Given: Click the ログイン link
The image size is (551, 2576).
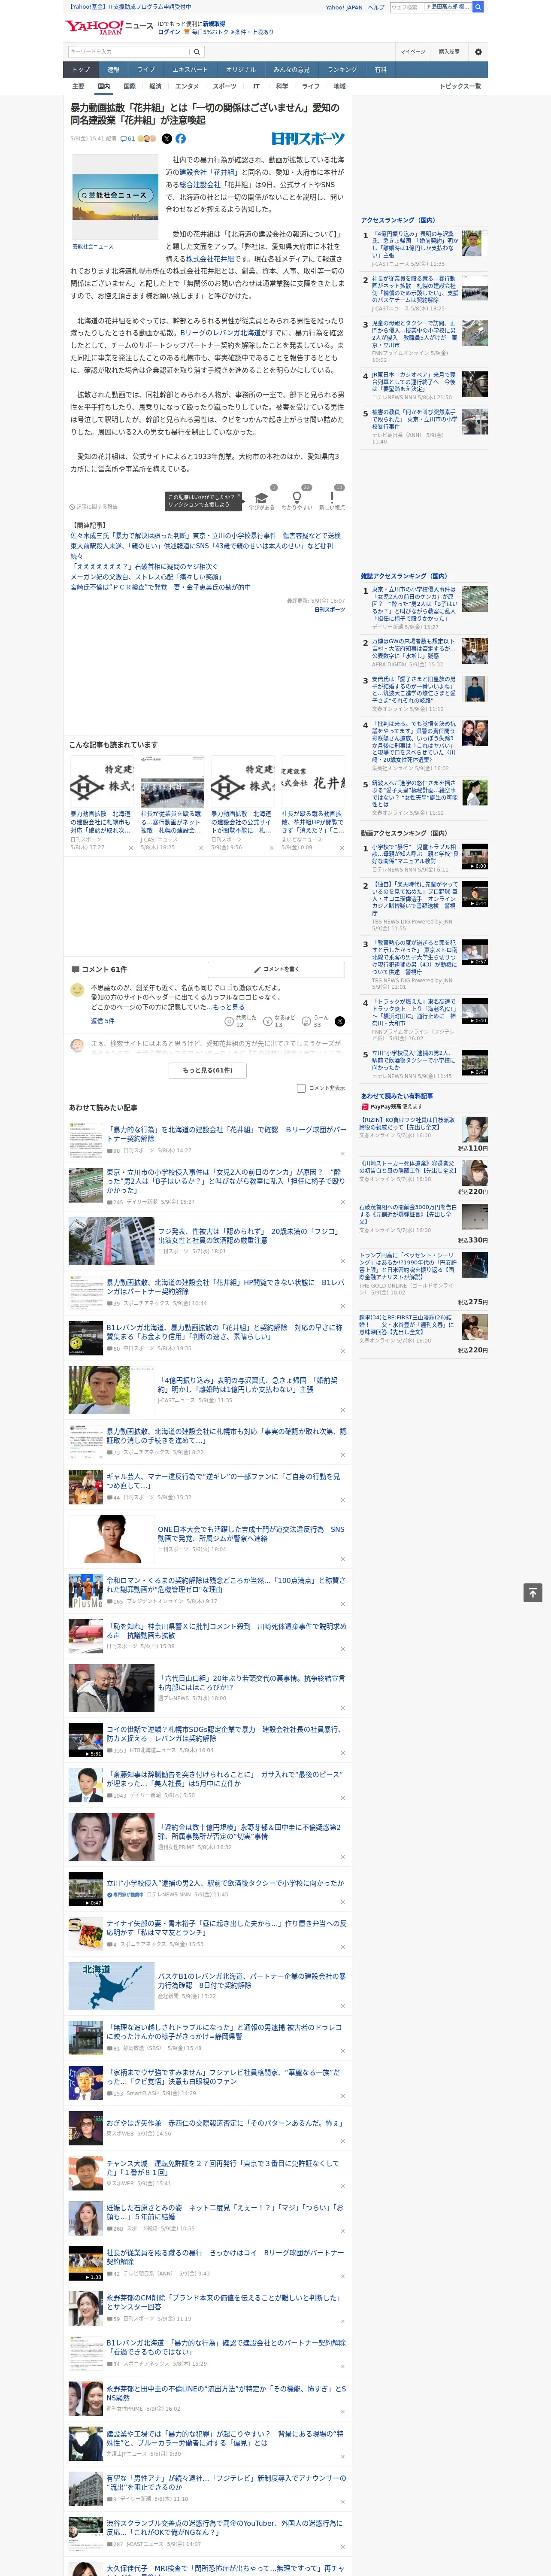Looking at the screenshot, I should coord(169,32).
